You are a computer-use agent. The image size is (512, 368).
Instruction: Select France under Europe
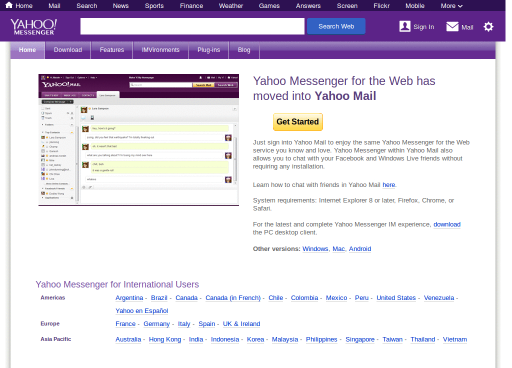pyautogui.click(x=125, y=324)
